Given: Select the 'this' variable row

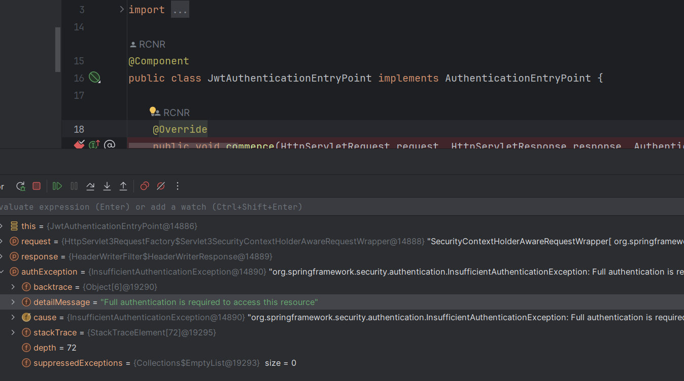Looking at the screenshot, I should tap(342, 226).
